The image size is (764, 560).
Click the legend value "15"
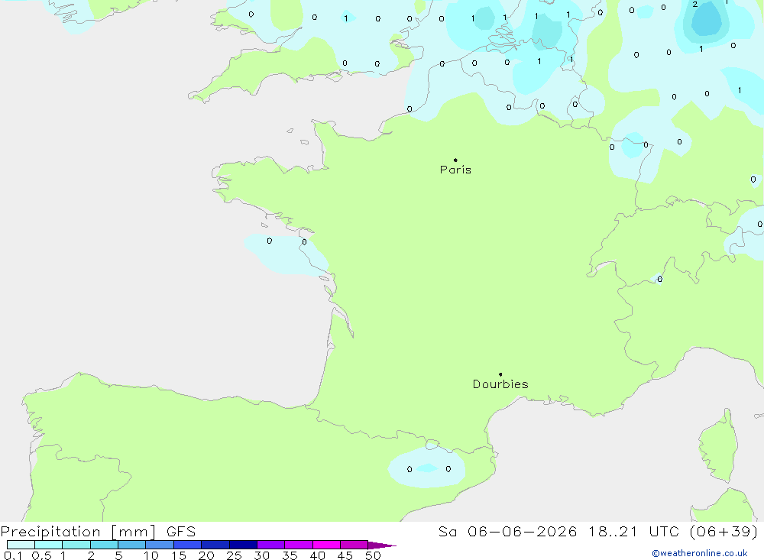point(179,555)
